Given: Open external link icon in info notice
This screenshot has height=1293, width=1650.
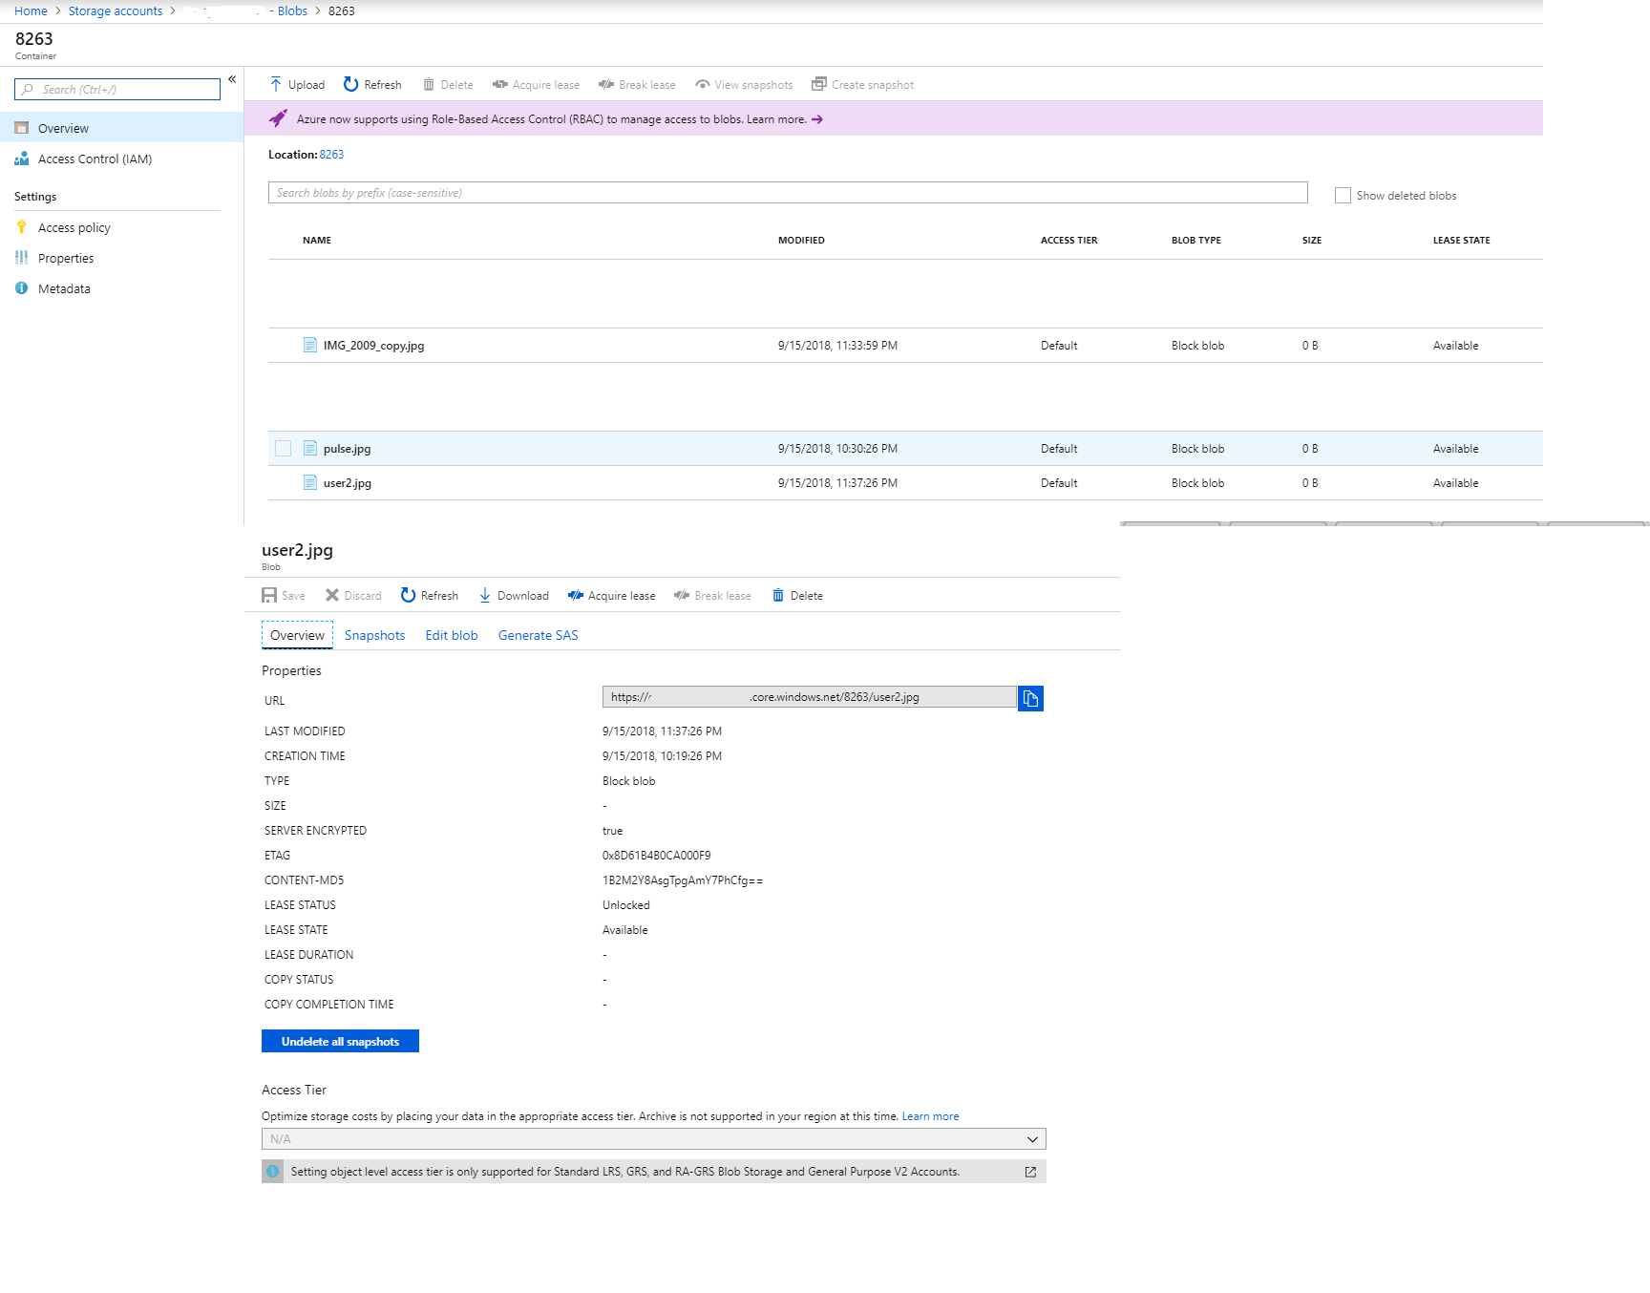Looking at the screenshot, I should click(1030, 1172).
